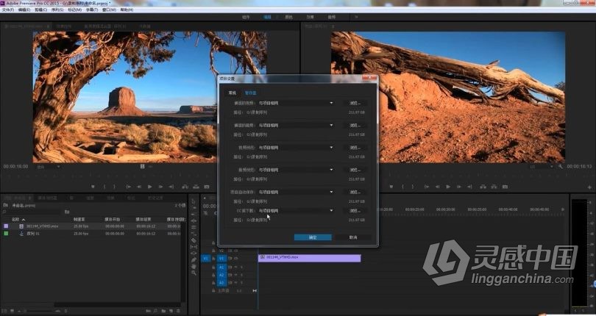596x316 pixels.
Task: Click 浏览 for the 视频预览 row
Action: [355, 148]
